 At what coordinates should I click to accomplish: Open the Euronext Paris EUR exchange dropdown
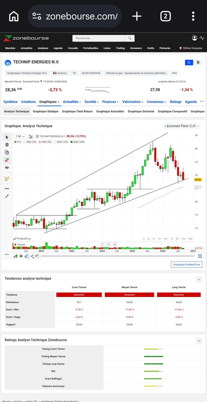coord(182,126)
